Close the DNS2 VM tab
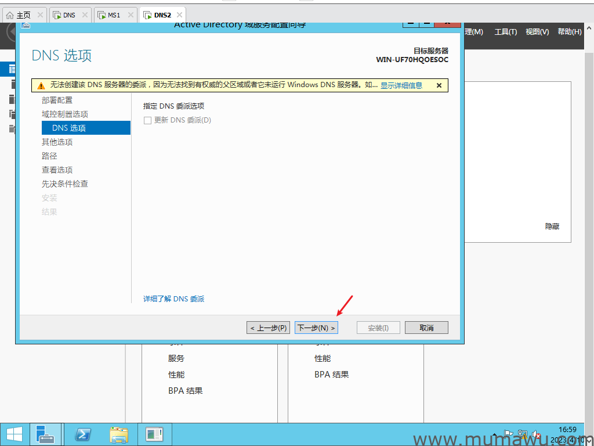Screen dimensions: 594x446 [179, 15]
